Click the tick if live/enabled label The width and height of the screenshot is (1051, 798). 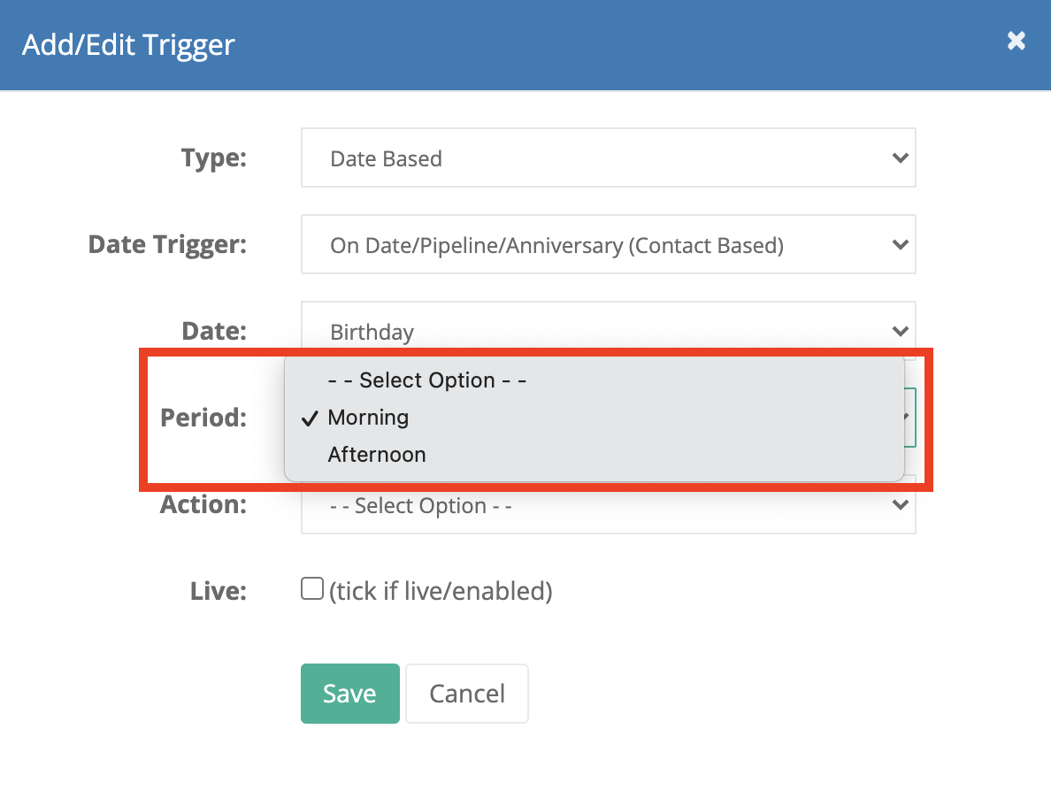tap(441, 591)
